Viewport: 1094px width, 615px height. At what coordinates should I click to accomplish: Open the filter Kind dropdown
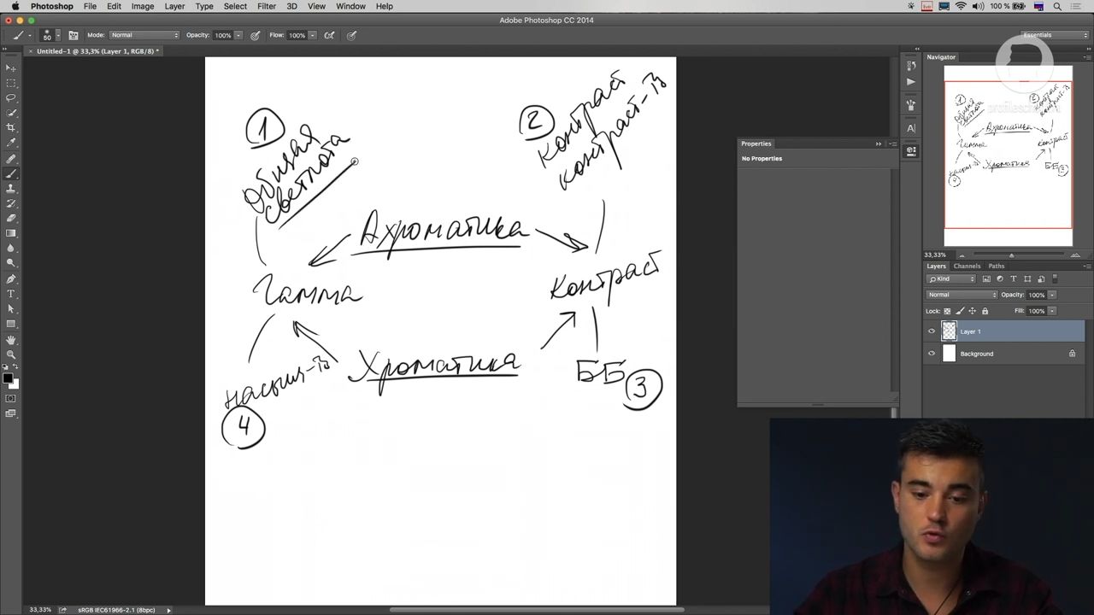coord(949,278)
